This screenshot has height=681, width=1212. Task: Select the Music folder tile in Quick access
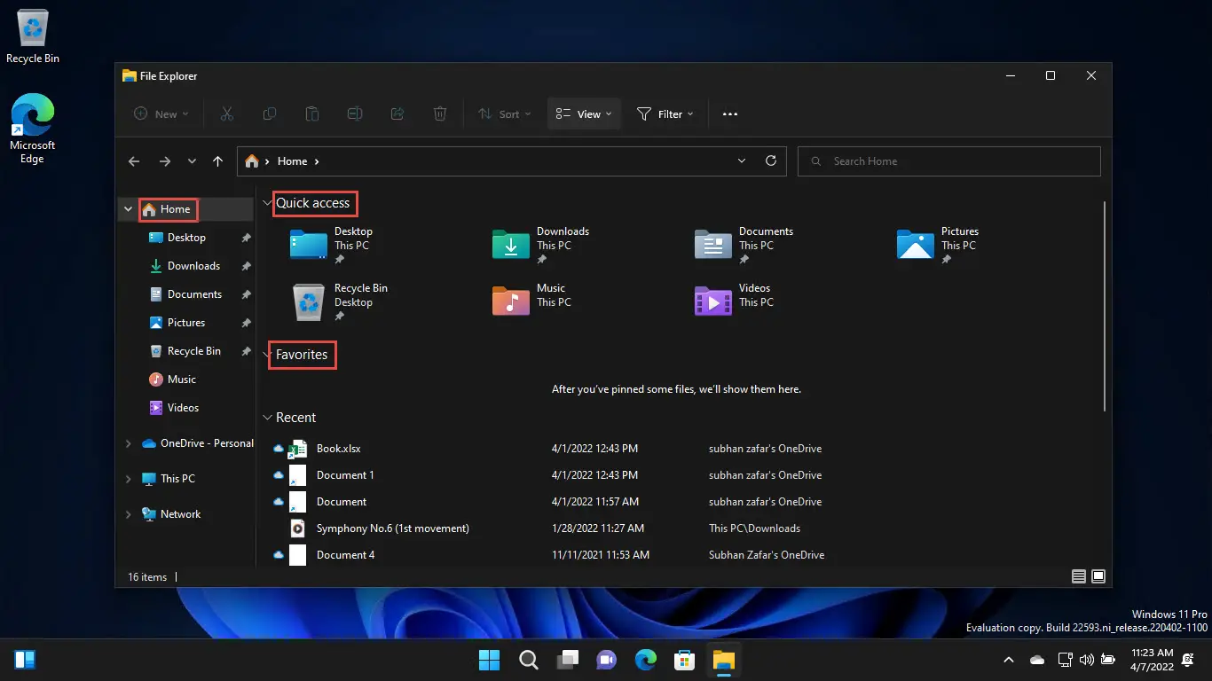pos(532,301)
